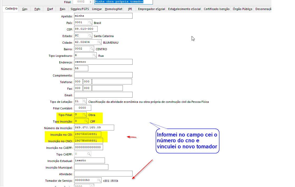Open the HomologNet tab
The width and height of the screenshot is (295, 187).
[113, 9]
